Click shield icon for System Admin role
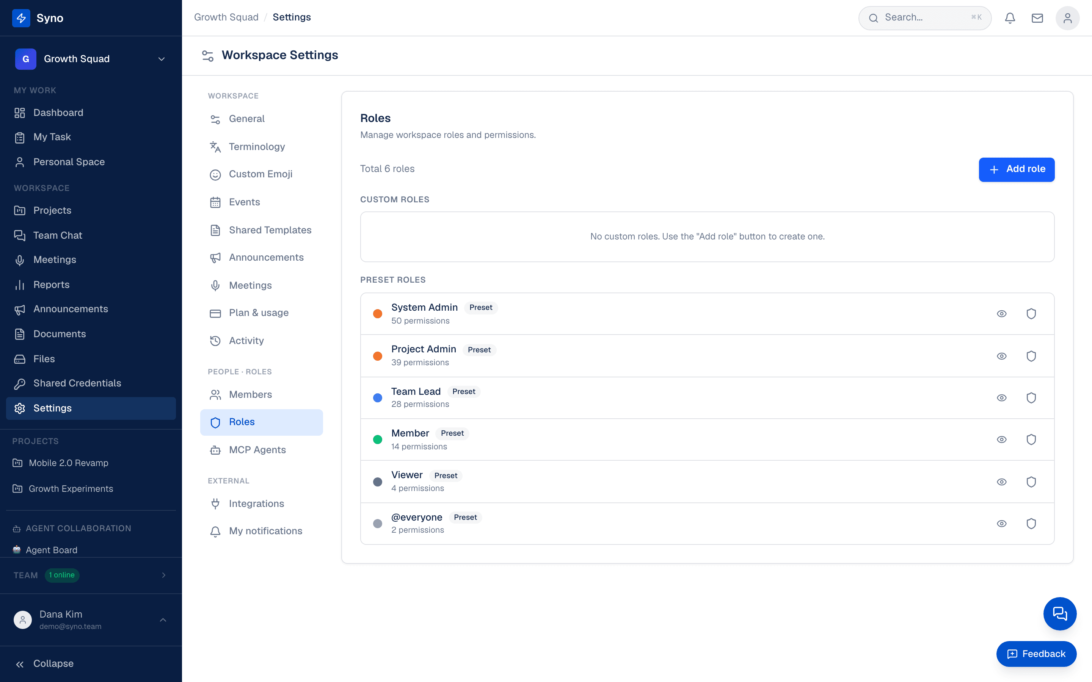The width and height of the screenshot is (1092, 682). point(1031,313)
